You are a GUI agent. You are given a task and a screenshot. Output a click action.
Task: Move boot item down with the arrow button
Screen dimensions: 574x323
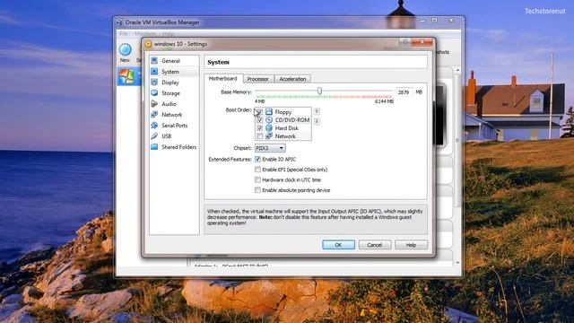317,121
